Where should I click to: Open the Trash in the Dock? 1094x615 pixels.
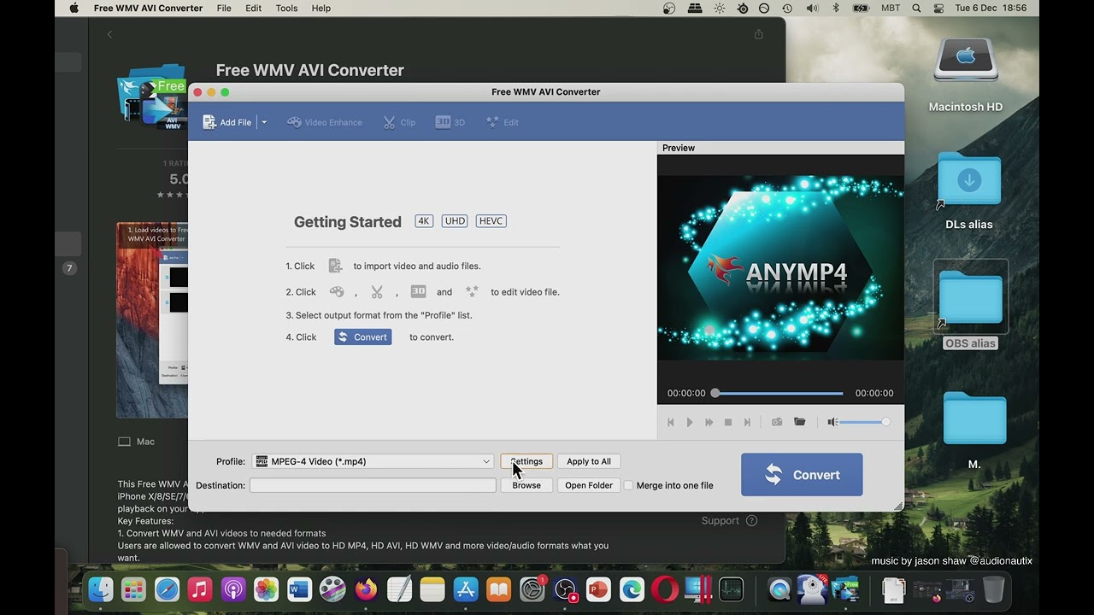993,589
